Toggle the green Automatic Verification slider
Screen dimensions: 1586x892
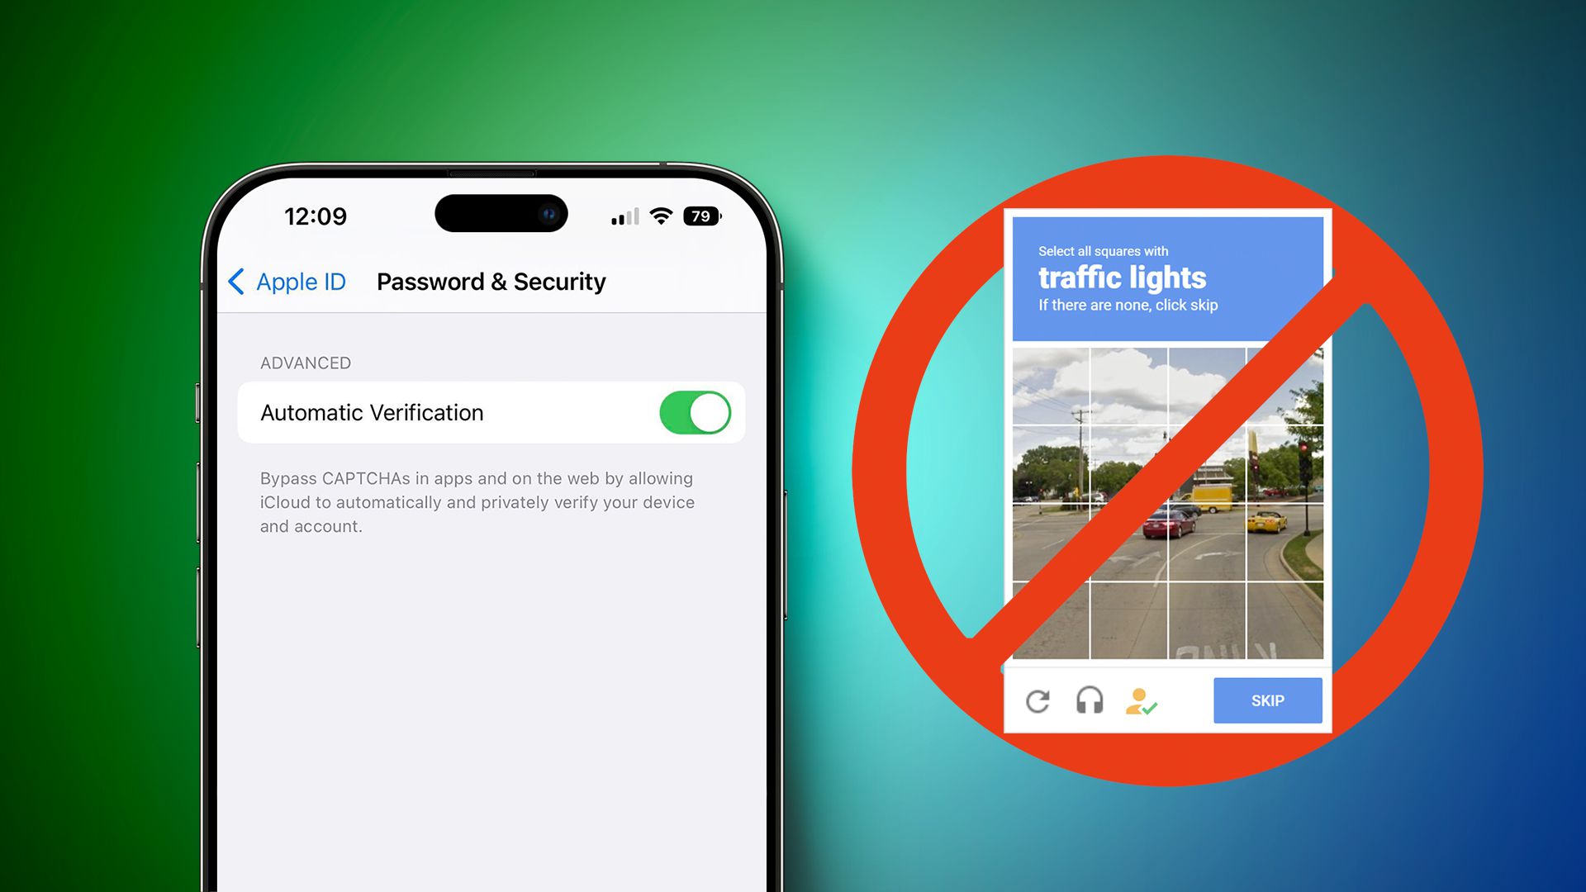tap(696, 411)
